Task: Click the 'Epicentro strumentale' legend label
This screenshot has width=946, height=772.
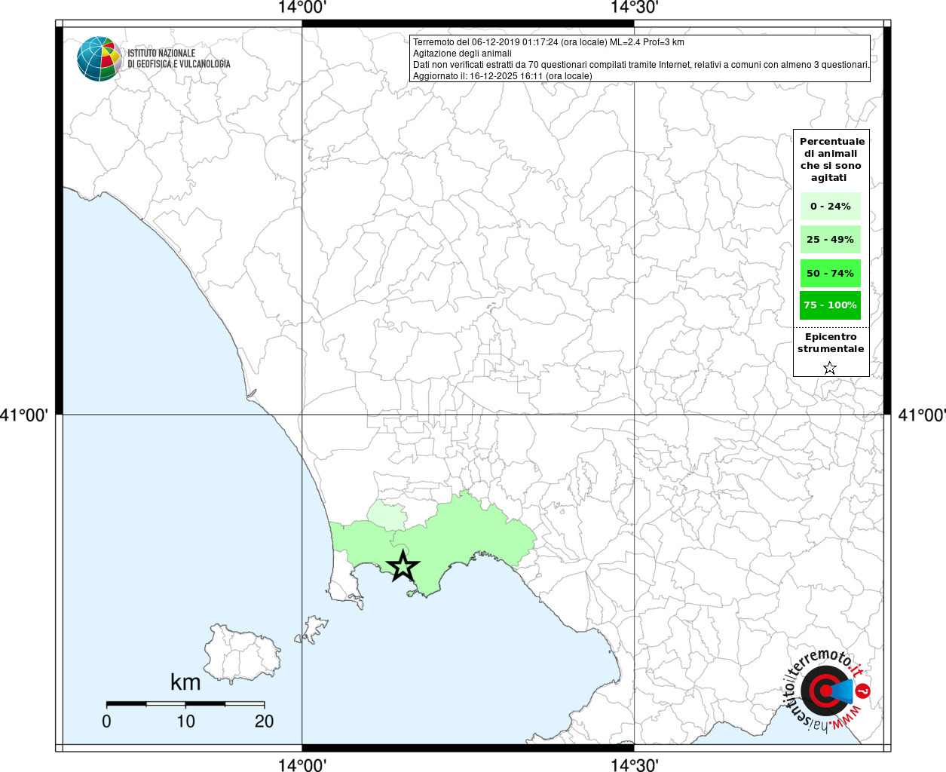Action: point(831,343)
